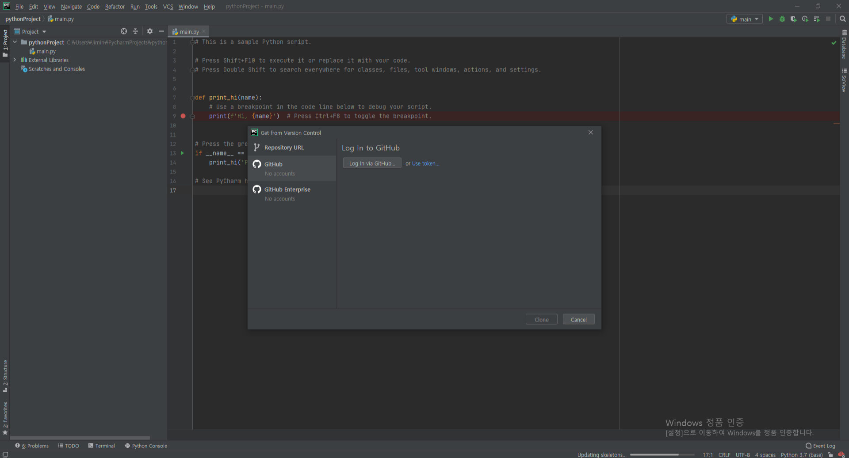Close the Get from Version Control dialog
This screenshot has height=458, width=849.
tap(591, 132)
